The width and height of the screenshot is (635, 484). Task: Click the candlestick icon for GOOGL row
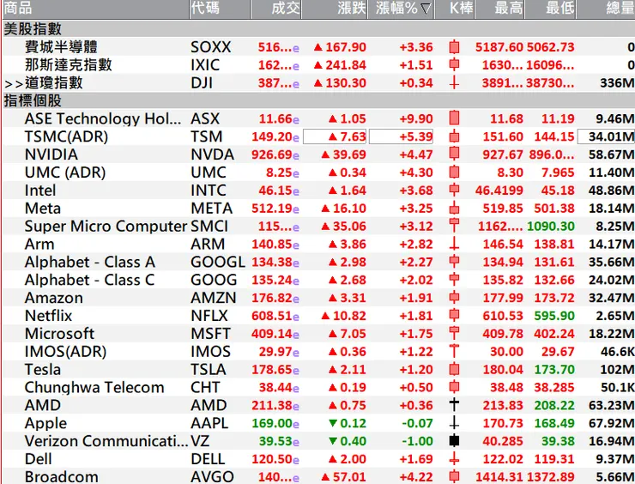(x=455, y=262)
